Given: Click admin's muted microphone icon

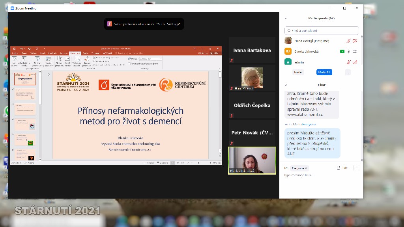Looking at the screenshot, I should 348,62.
